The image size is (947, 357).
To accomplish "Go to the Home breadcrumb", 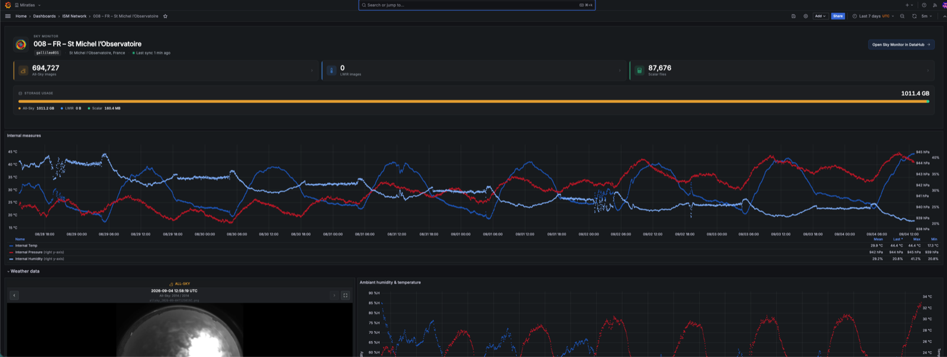I will 21,16.
